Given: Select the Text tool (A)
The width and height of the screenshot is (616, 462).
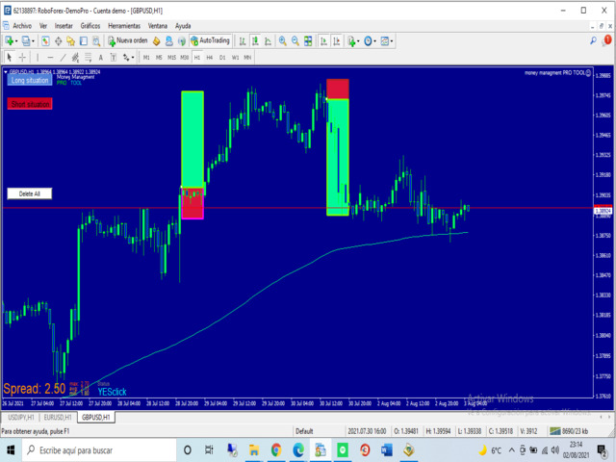Looking at the screenshot, I should coord(100,58).
